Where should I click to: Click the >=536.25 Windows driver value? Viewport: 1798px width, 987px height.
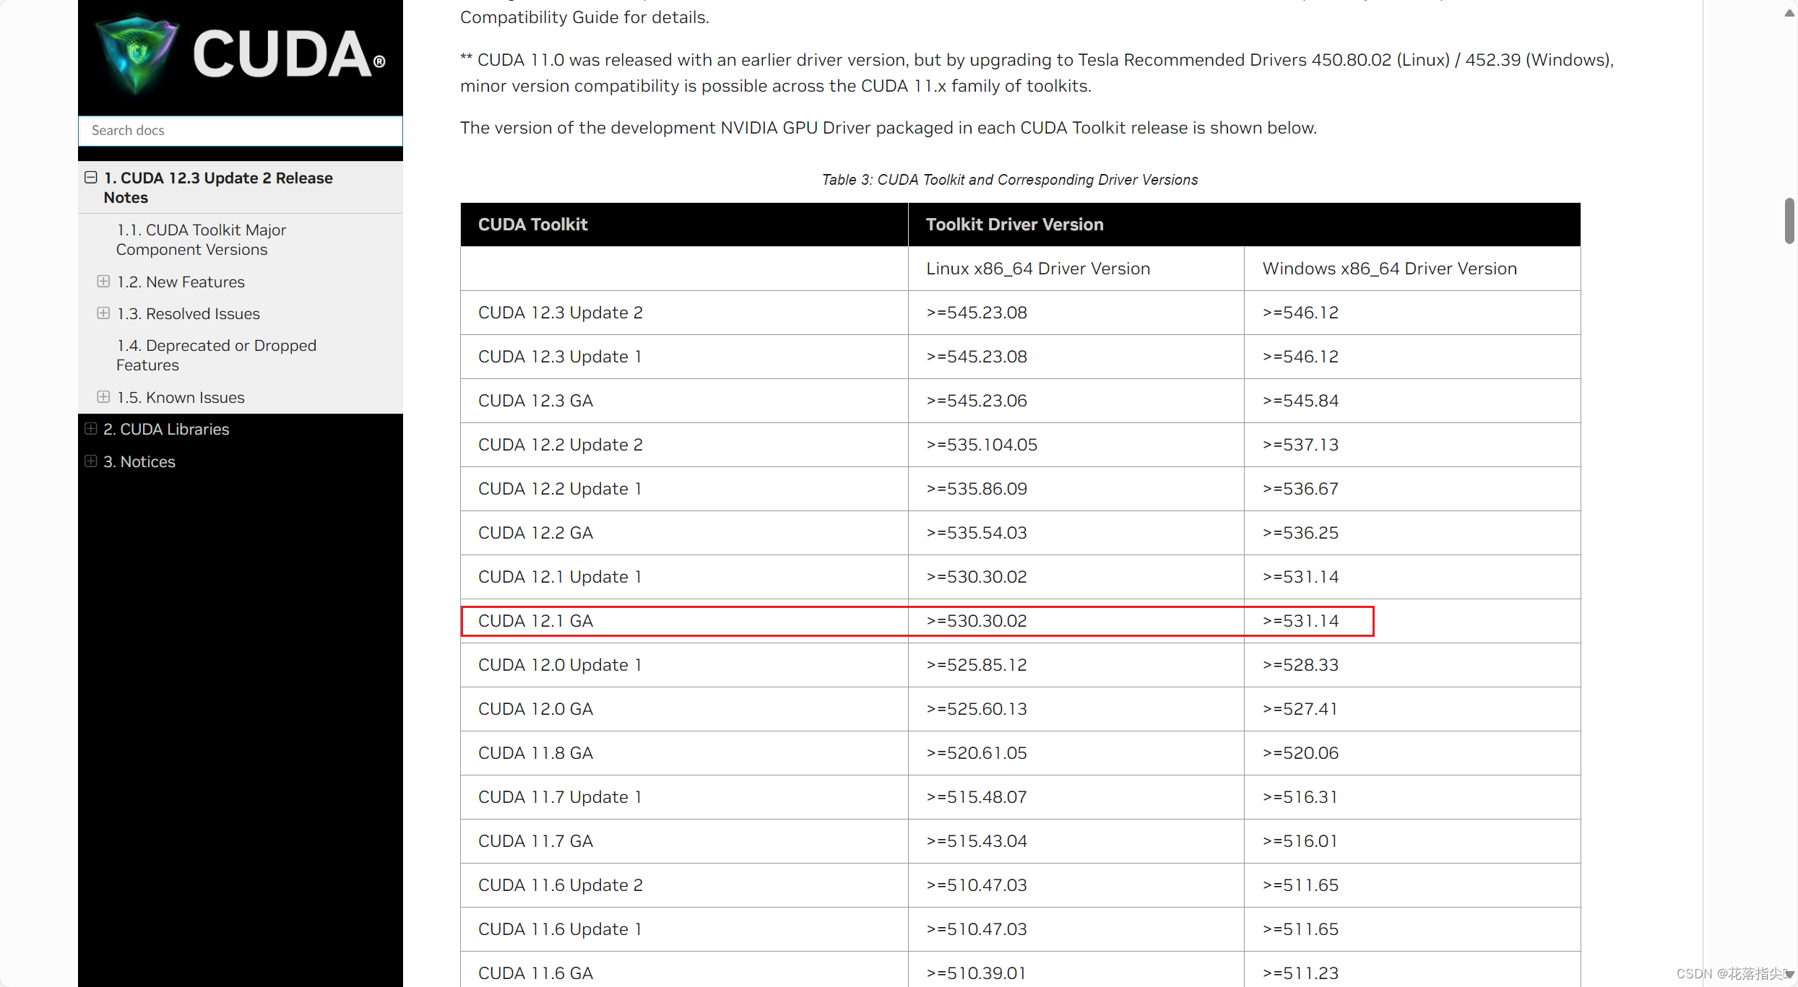1300,533
